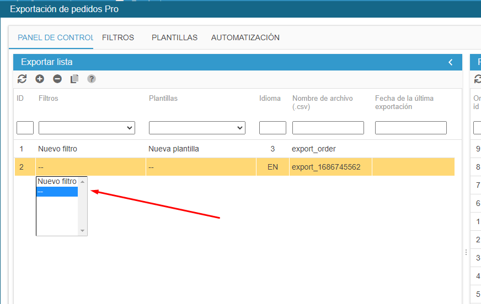Viewport: 481px width, 304px height.
Task: Collapse the Exportar lista panel with chevron
Action: click(451, 62)
